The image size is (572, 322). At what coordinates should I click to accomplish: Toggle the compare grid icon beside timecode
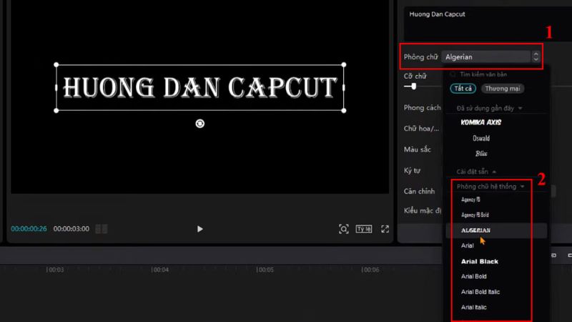point(102,229)
